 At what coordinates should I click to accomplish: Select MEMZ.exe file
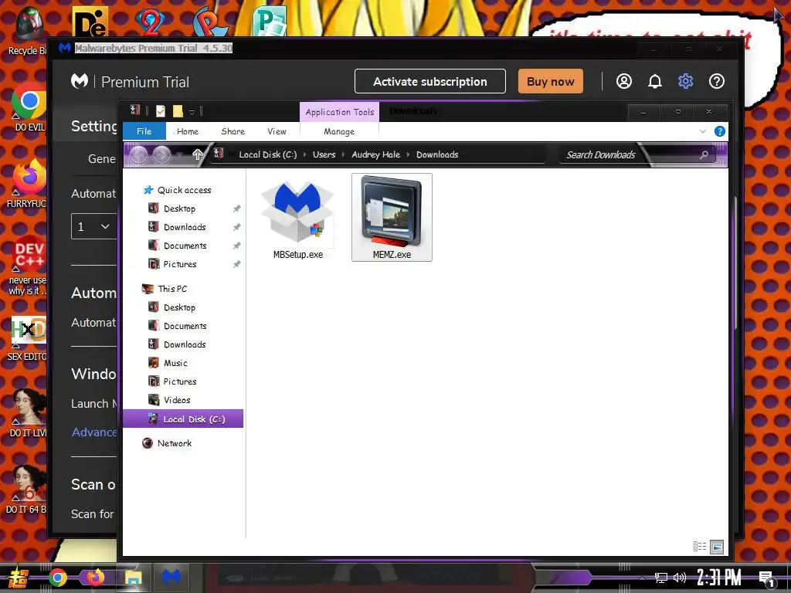[392, 217]
